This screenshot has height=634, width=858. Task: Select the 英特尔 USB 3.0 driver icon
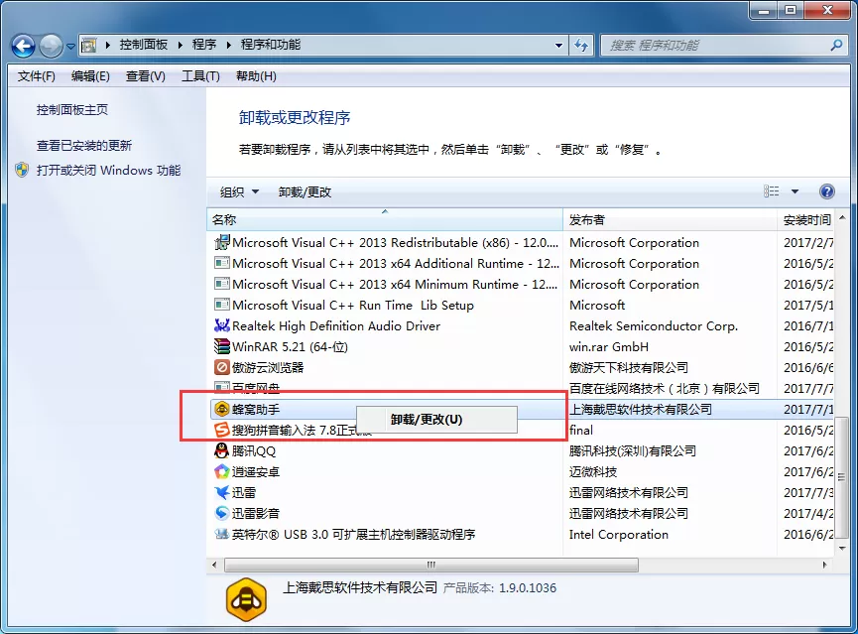click(x=221, y=534)
